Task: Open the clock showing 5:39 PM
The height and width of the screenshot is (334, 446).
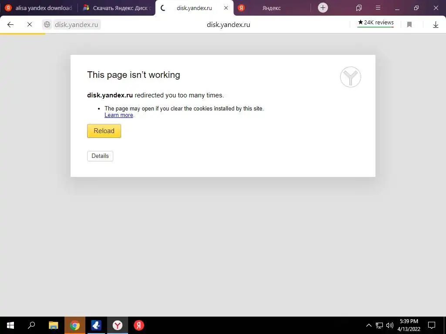Action: pyautogui.click(x=409, y=325)
